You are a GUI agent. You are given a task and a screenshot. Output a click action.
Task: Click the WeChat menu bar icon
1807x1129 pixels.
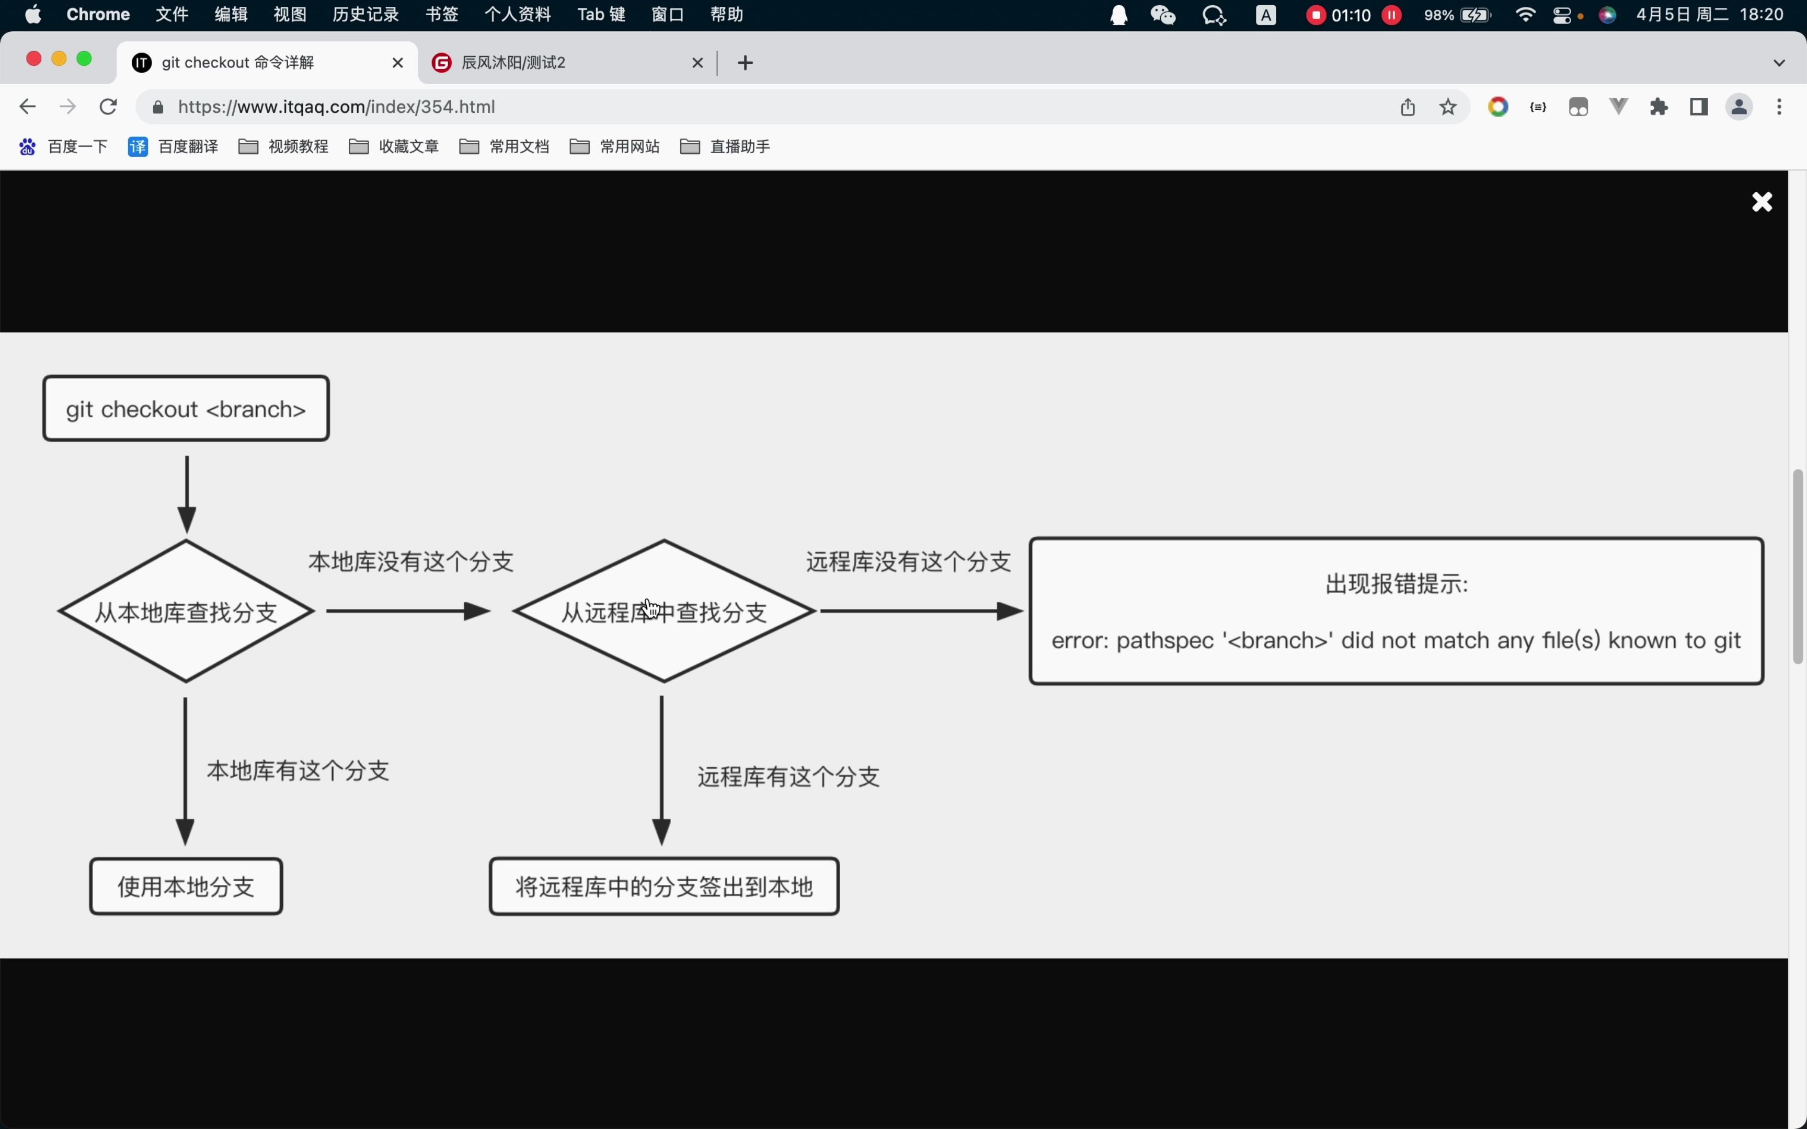point(1163,15)
